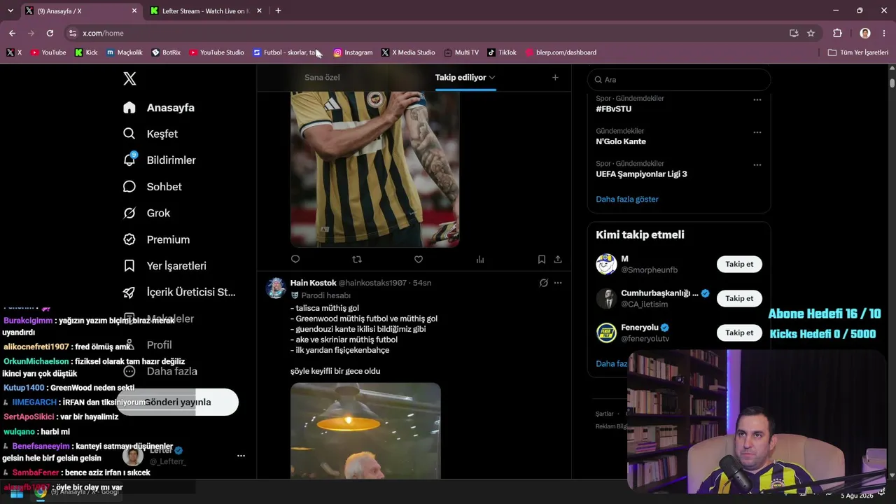Open more options for N'Golo Kante trend
This screenshot has height=504, width=896.
coord(757,132)
